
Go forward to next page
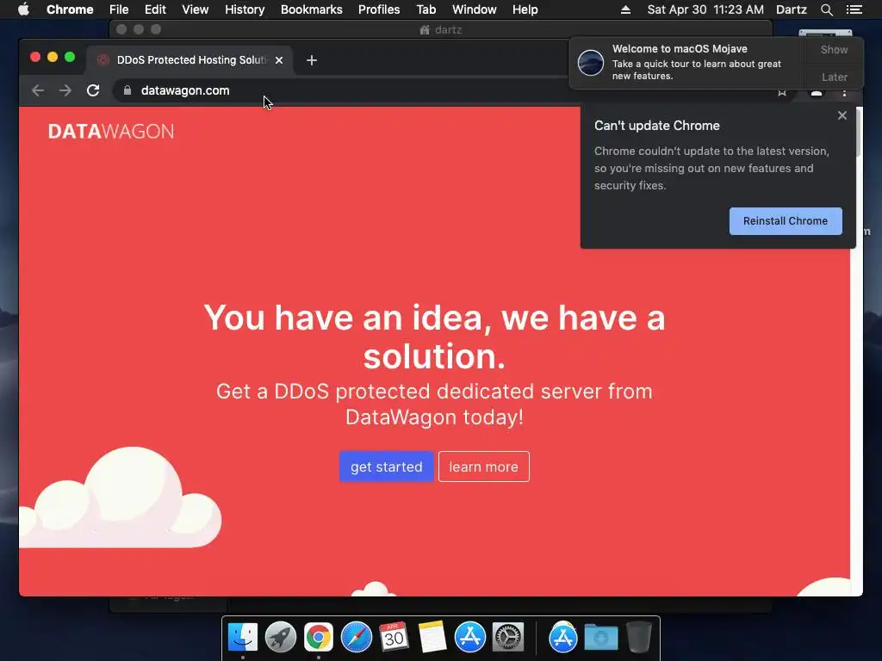coord(65,90)
